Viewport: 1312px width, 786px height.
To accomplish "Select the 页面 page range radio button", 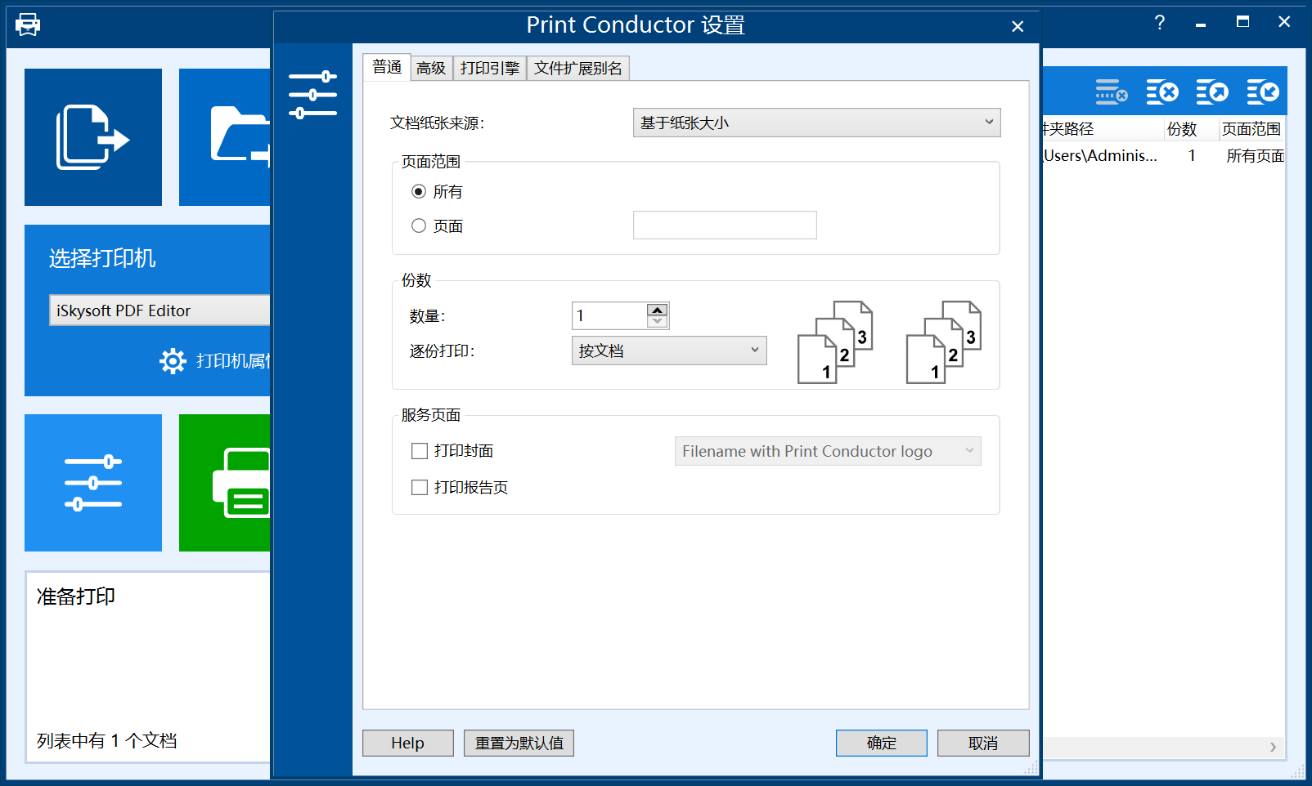I will [419, 226].
